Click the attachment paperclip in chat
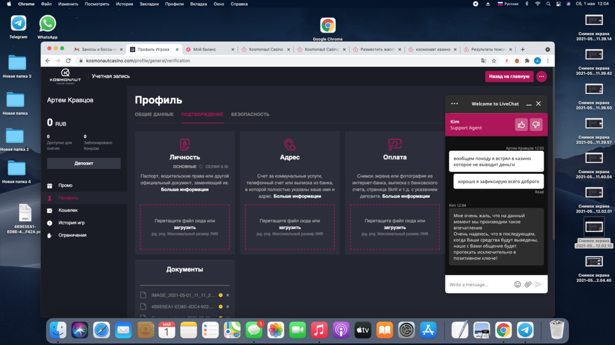Screen dimensions: 615x345 click(x=528, y=284)
